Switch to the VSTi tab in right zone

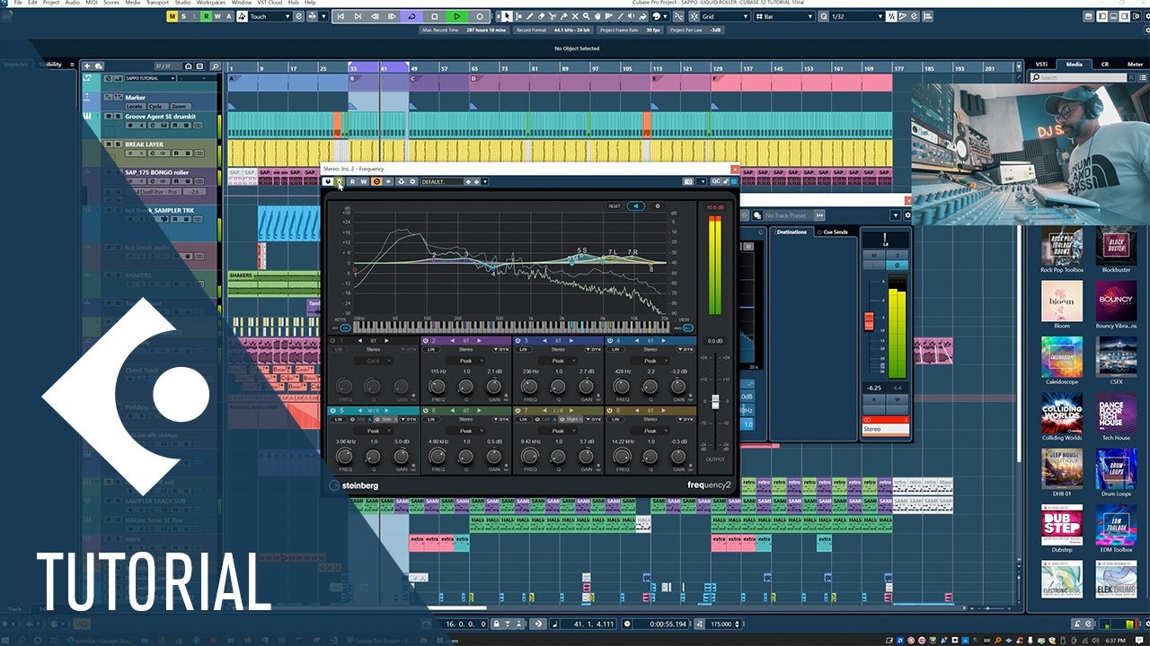pos(1041,65)
